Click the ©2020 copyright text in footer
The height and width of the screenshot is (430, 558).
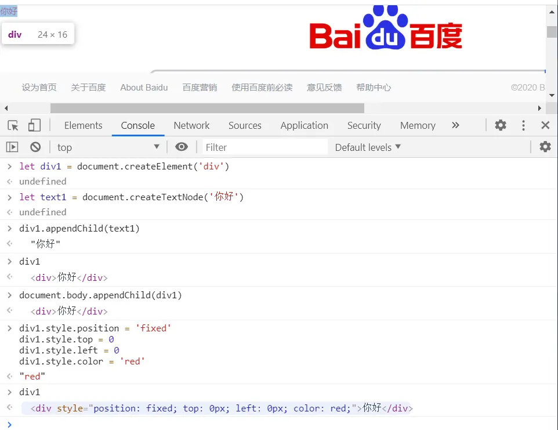click(x=528, y=88)
